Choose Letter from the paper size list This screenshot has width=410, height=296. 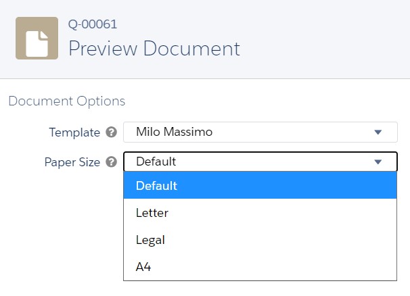[x=260, y=213]
